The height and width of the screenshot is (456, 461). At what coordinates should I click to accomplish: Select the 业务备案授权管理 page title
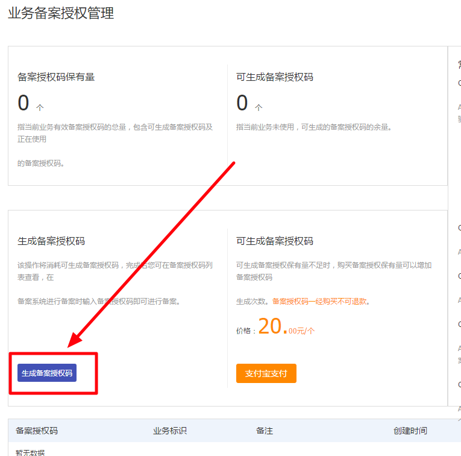click(61, 13)
